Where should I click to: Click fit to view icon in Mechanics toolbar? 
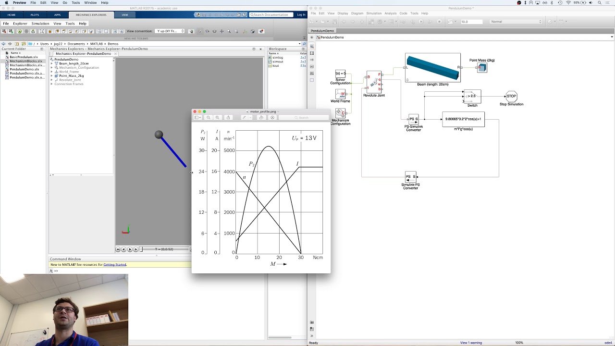(42, 31)
